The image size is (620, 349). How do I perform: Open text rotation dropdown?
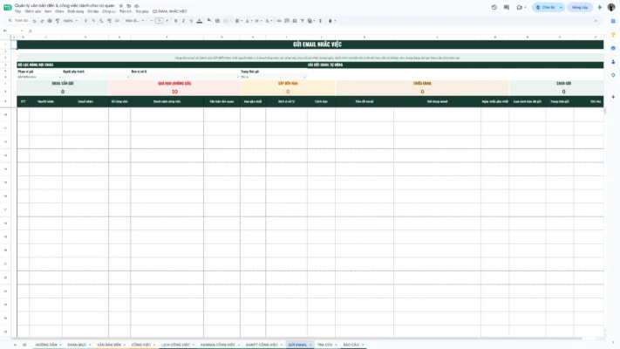click(x=268, y=21)
